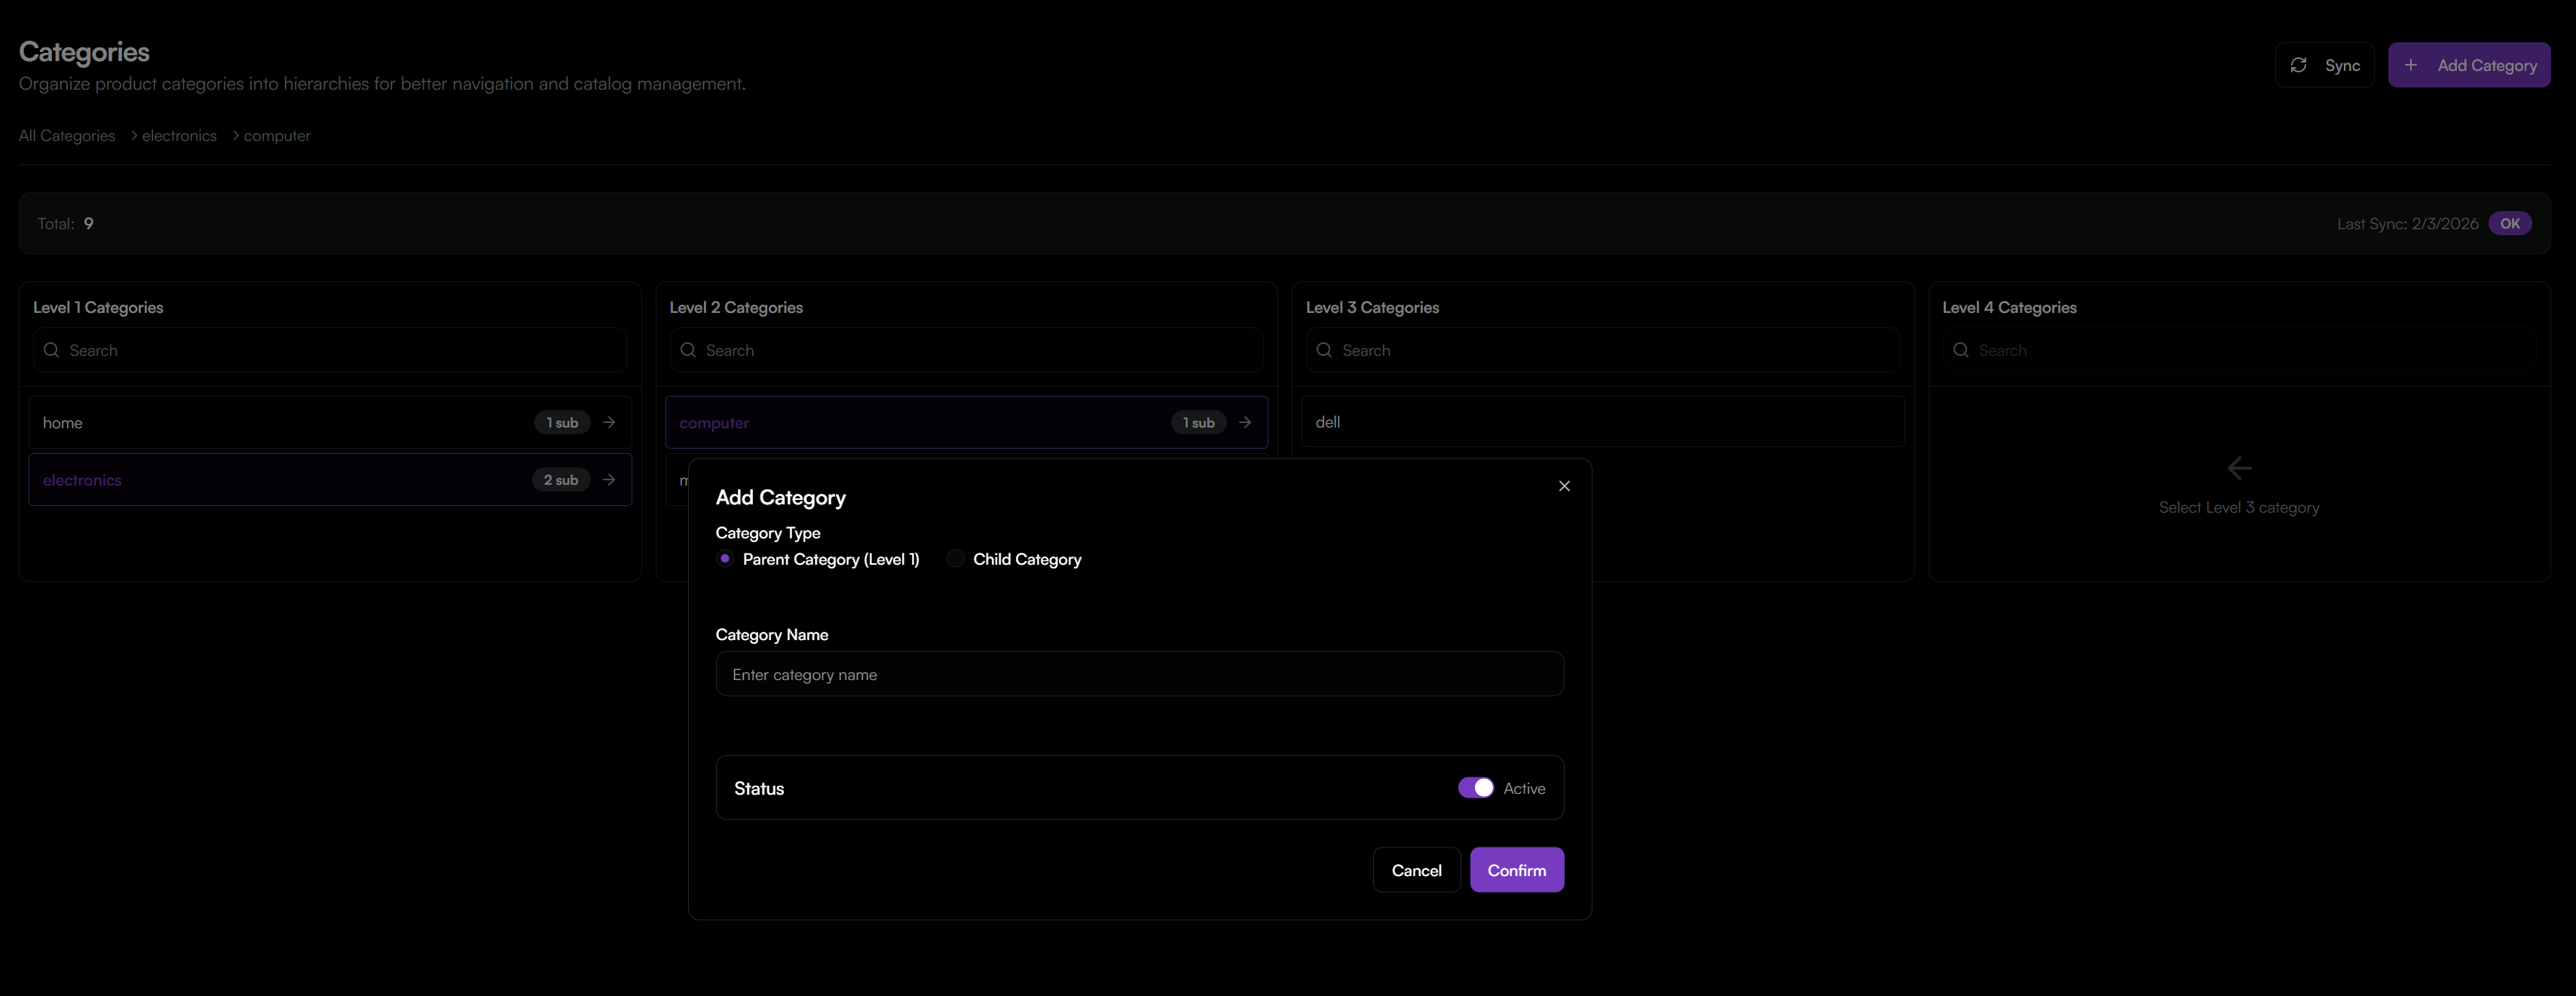Click the search magnifier in Level 2 Categories
The image size is (2576, 996).
[688, 350]
